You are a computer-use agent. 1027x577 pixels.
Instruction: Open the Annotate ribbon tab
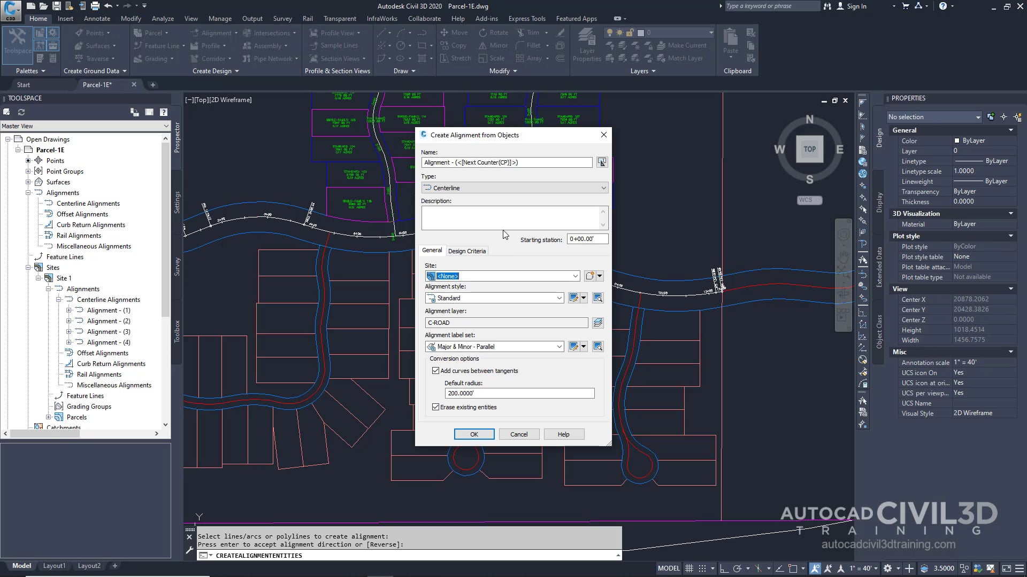(x=97, y=18)
